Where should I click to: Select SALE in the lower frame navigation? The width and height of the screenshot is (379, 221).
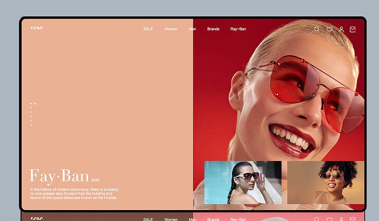click(x=148, y=219)
